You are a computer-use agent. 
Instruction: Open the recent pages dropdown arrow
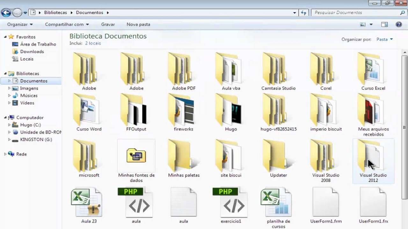pyautogui.click(x=25, y=13)
